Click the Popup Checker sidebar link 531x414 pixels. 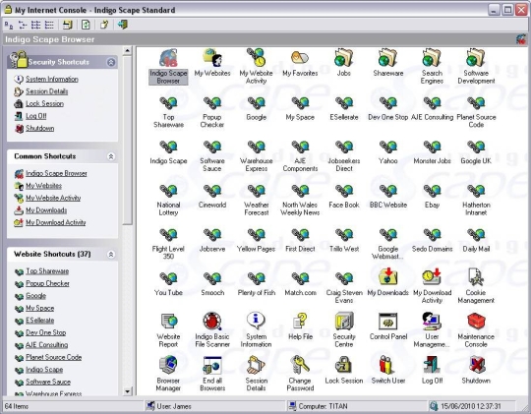47,283
